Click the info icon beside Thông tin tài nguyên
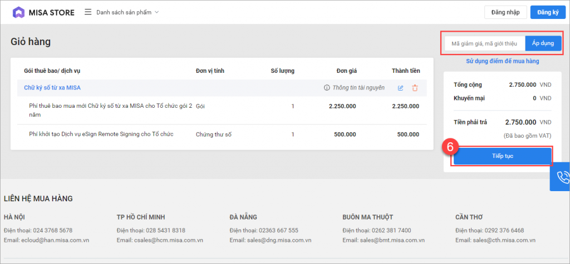This screenshot has height=264, width=570. click(x=326, y=88)
